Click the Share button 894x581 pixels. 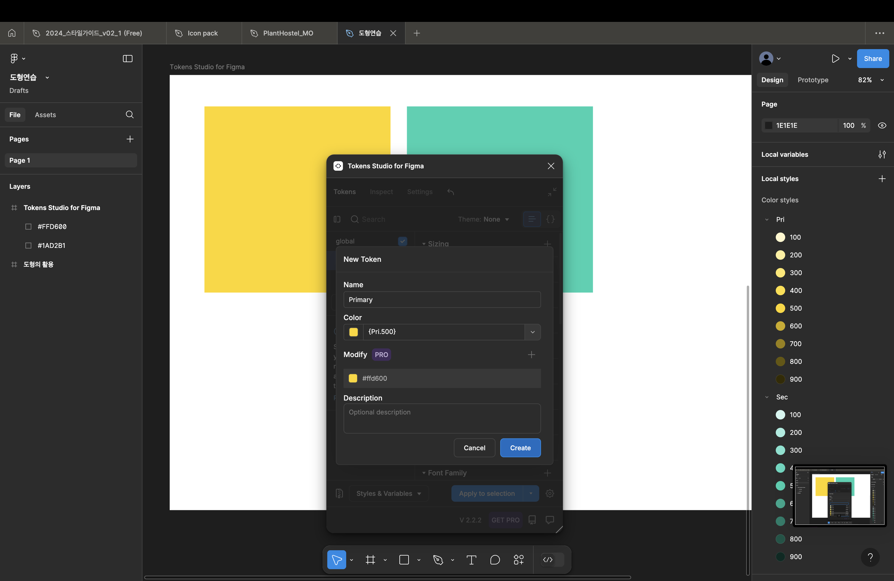873,59
